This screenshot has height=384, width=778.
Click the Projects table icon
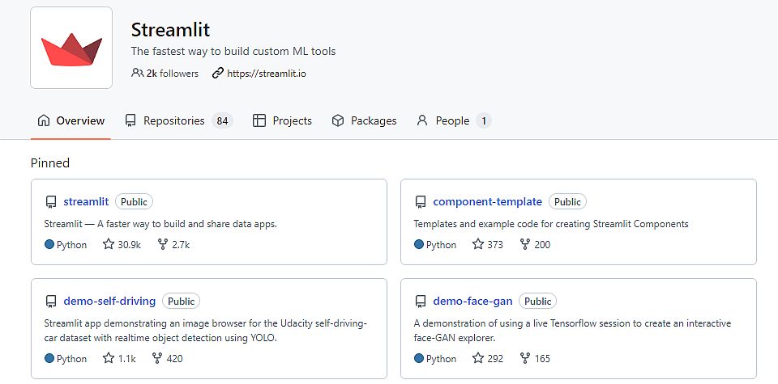259,120
